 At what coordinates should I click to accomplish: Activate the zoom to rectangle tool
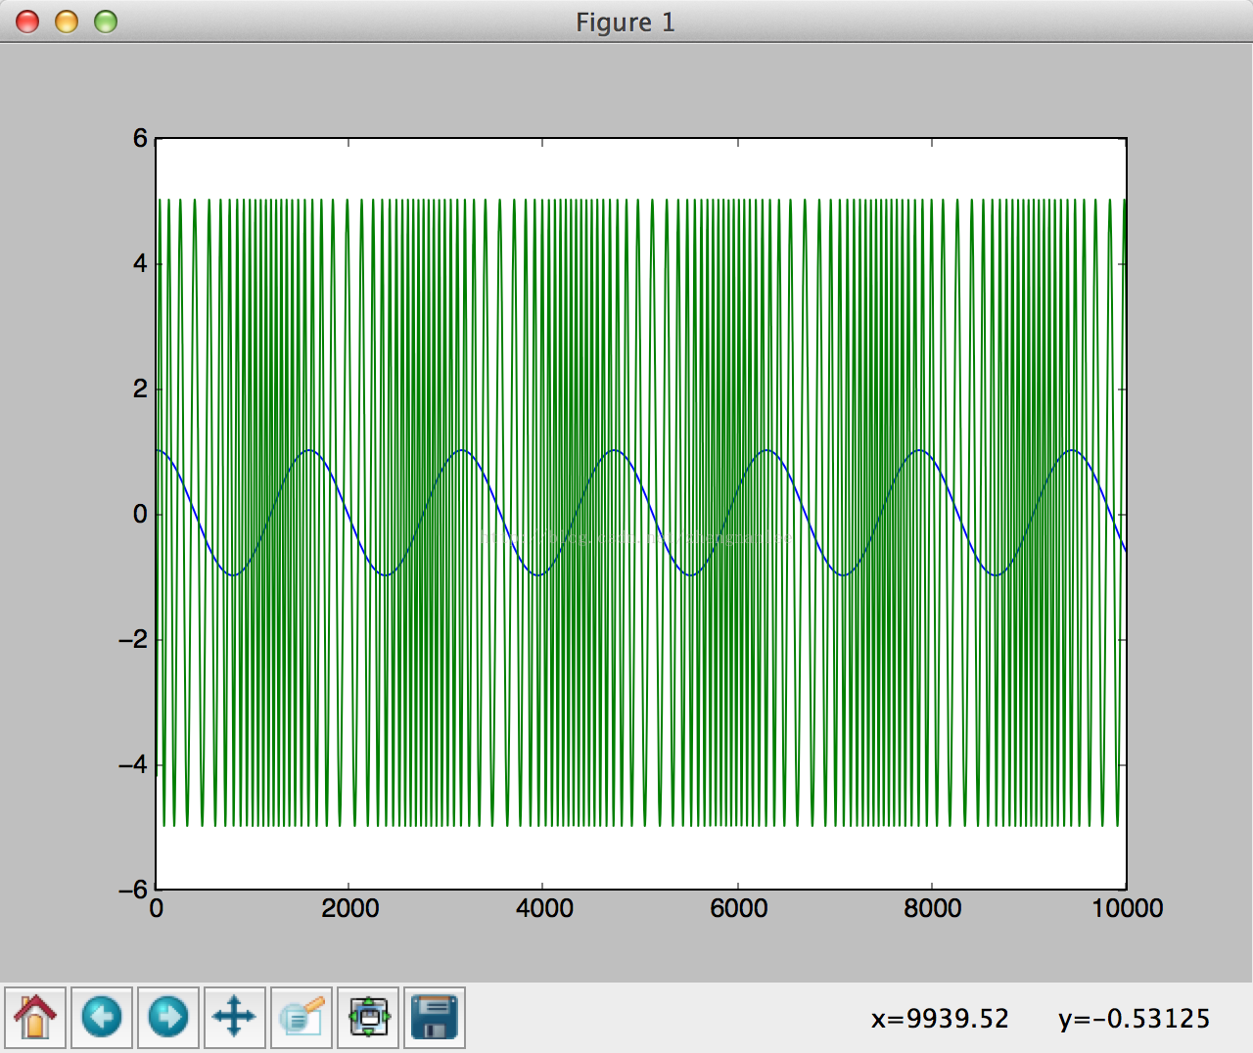point(302,1018)
